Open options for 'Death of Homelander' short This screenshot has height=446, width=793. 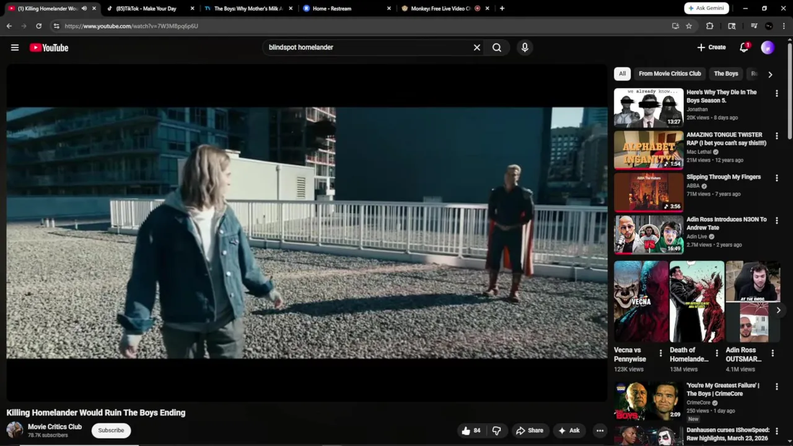click(x=717, y=353)
